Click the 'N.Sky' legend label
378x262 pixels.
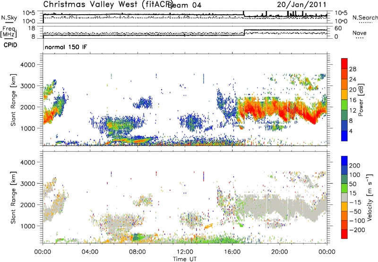(x=9, y=17)
